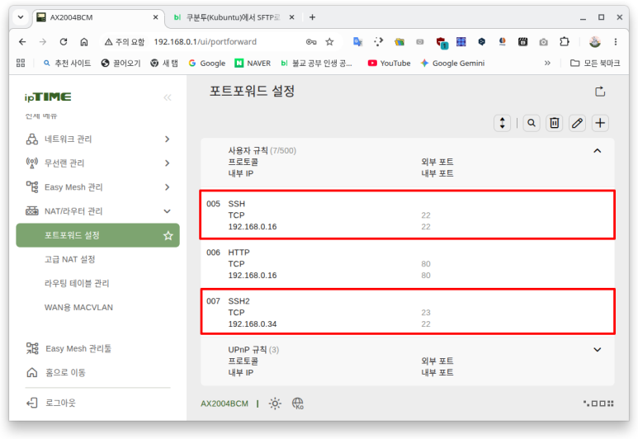Switch to AX2004BCM browser tab
This screenshot has width=638, height=439.
[97, 17]
